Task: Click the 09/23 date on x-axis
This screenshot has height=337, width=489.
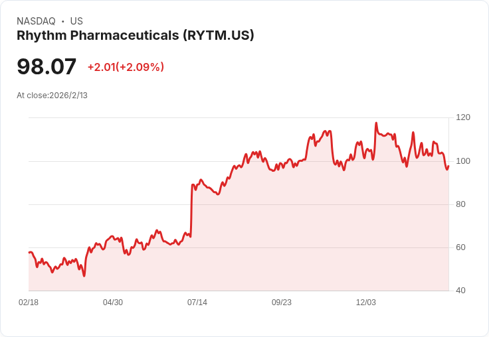Action: click(x=282, y=303)
